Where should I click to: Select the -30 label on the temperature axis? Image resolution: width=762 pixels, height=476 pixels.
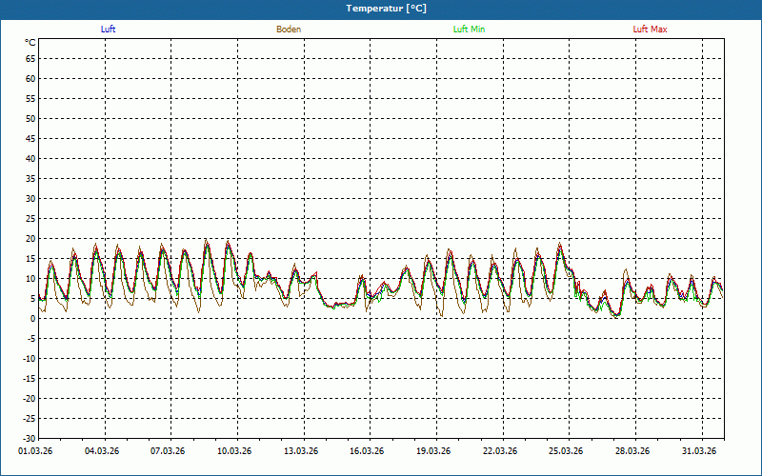[x=30, y=439]
